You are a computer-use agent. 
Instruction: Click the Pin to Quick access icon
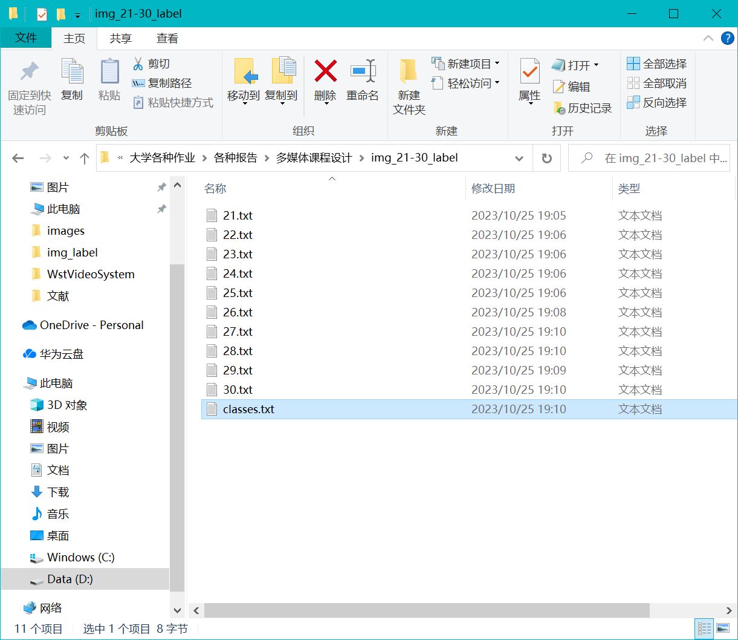[x=28, y=72]
